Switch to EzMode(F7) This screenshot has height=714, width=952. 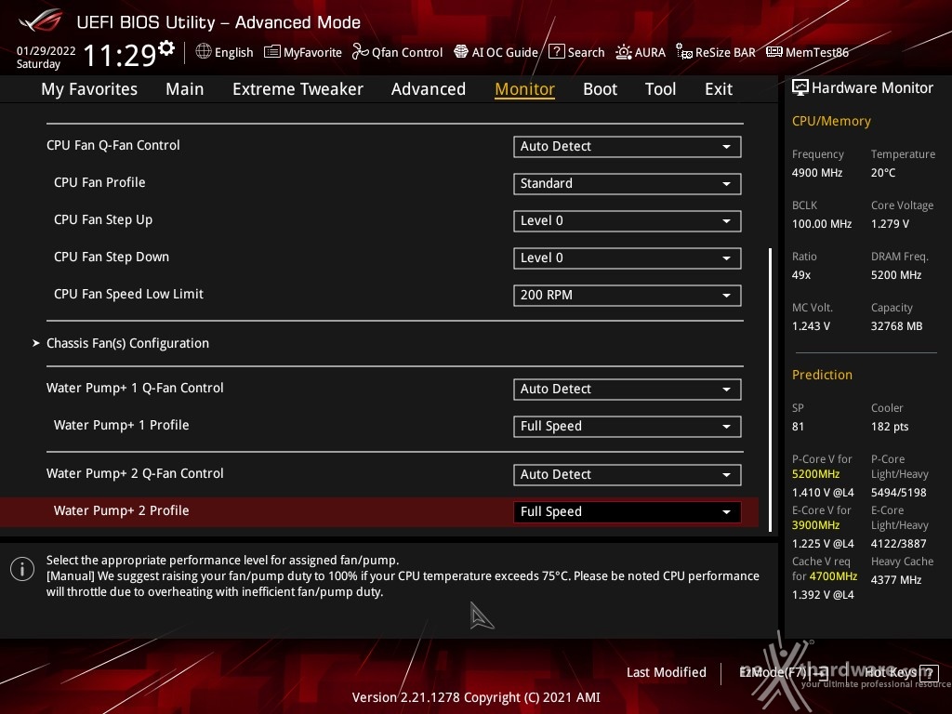[x=783, y=673]
